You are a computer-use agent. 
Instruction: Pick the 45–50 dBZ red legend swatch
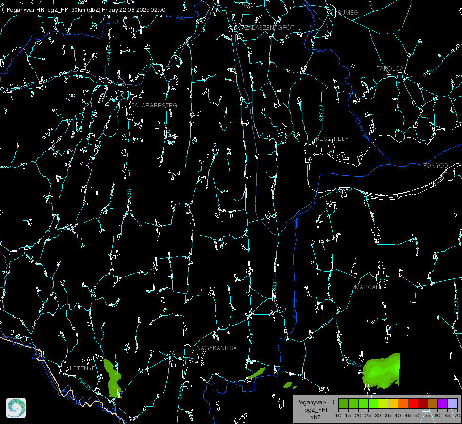(413, 403)
